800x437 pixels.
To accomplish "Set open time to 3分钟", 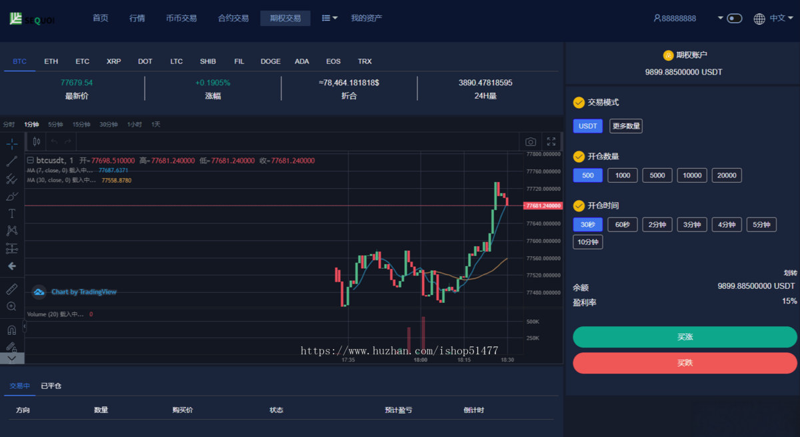I will [692, 225].
